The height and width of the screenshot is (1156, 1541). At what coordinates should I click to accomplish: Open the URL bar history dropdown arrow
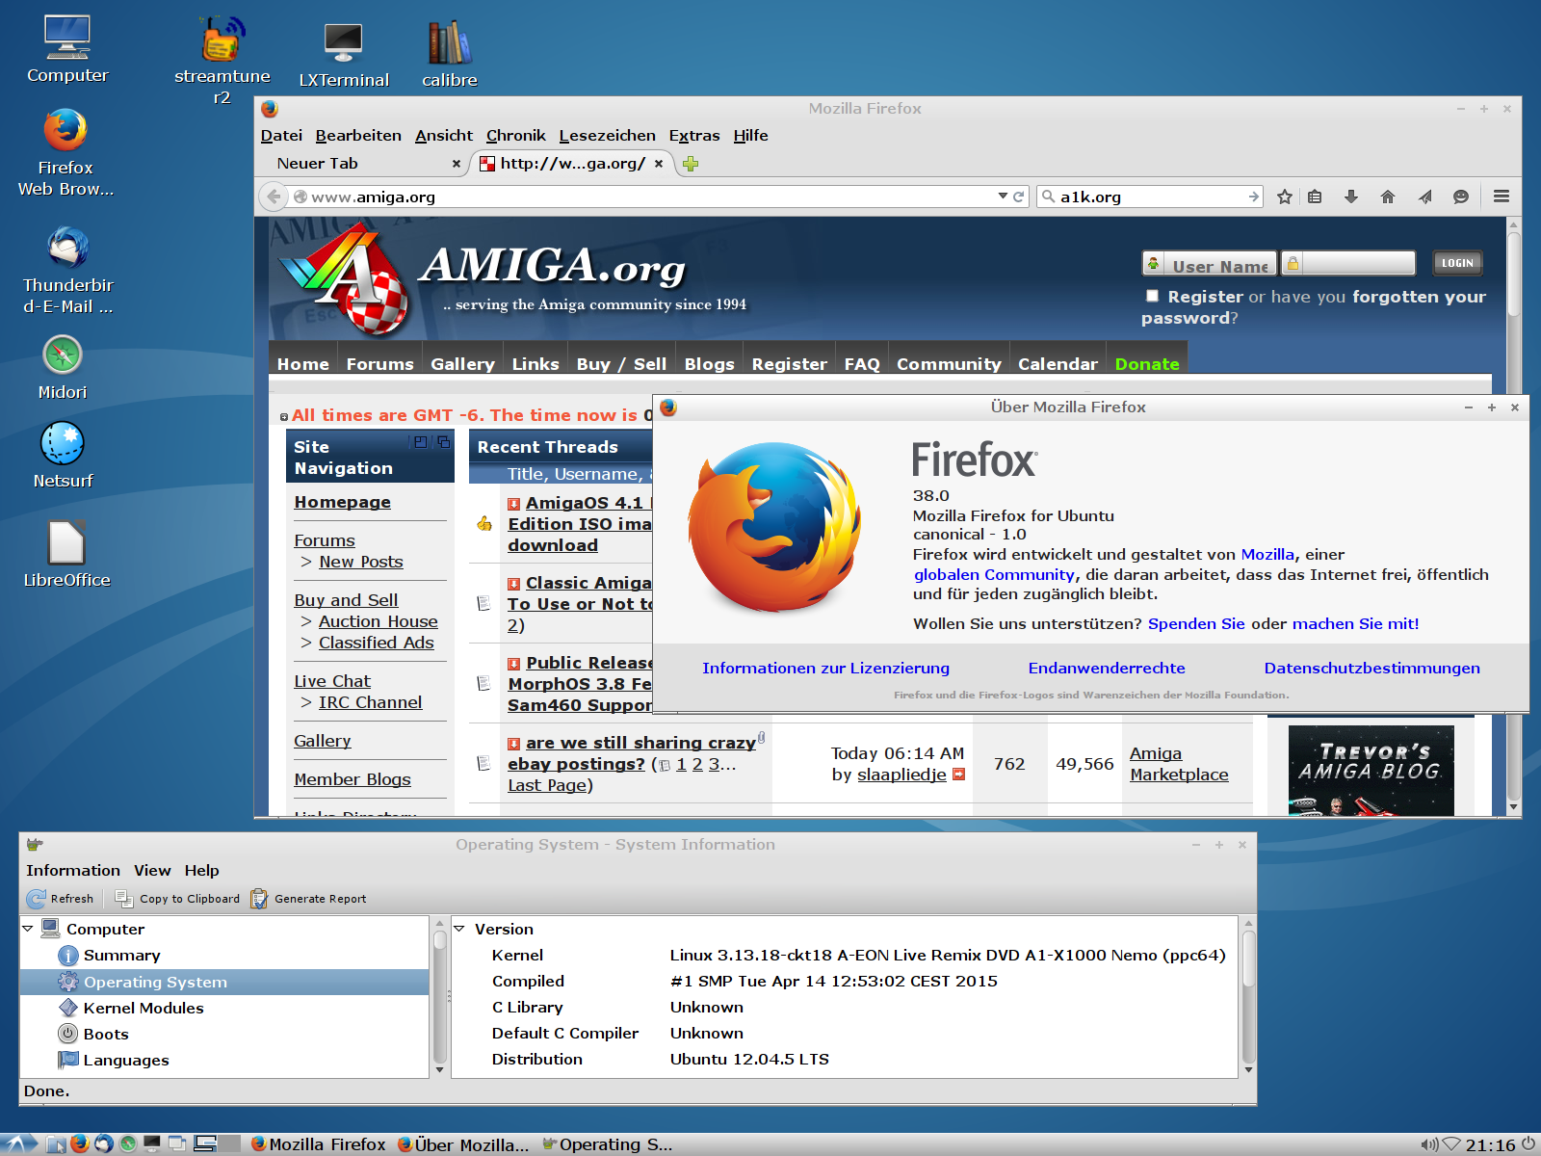(1003, 197)
